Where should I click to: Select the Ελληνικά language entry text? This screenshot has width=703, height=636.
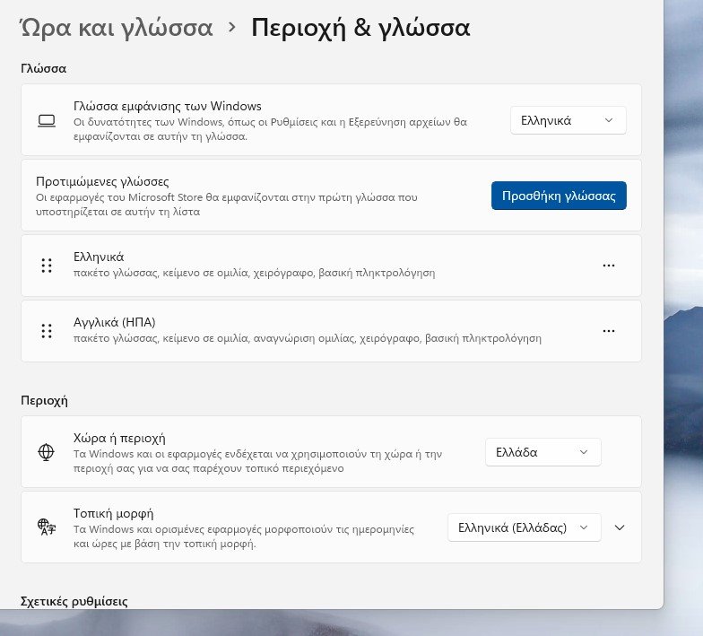pos(99,257)
